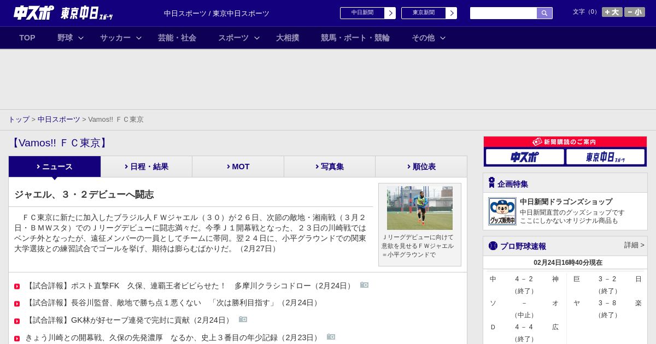The image size is (656, 344).
Task: Open the 中日新聞ドラゴンズショップ link
Action: click(x=566, y=201)
